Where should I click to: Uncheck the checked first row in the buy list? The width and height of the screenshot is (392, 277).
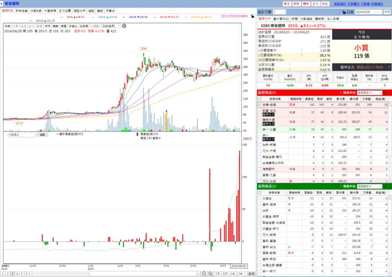(260, 105)
